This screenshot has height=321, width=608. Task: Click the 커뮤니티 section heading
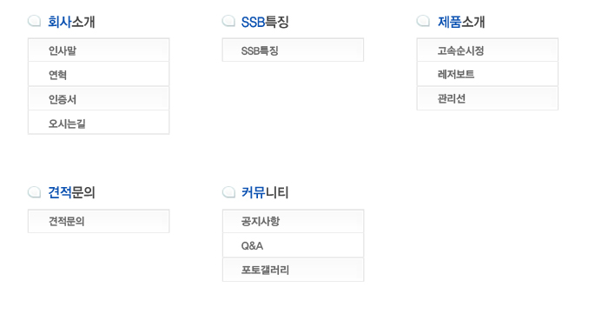pos(265,192)
